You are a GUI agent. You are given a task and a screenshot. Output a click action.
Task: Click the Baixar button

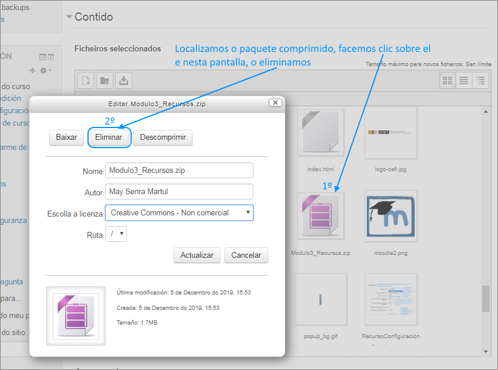tap(66, 137)
